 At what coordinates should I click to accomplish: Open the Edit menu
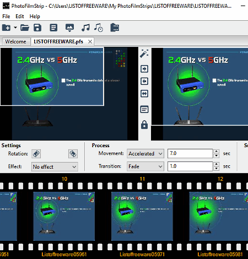(20, 17)
